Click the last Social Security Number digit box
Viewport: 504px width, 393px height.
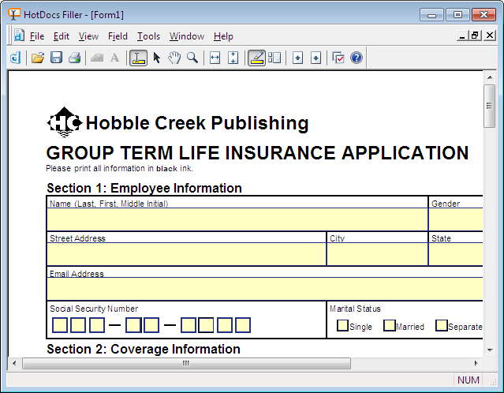243,325
